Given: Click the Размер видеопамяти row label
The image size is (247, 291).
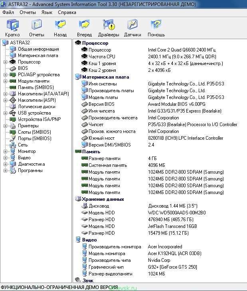Looking at the screenshot, I should [x=111, y=274].
